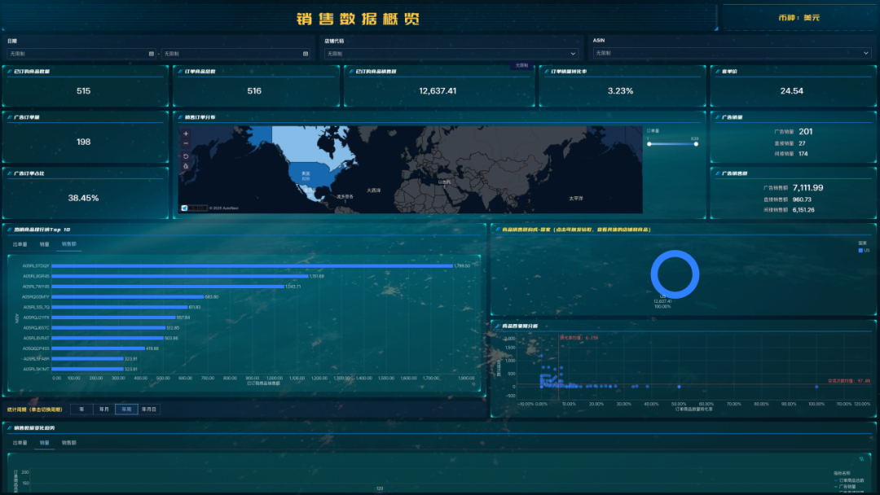The image size is (880, 495).
Task: Click the US legend marker in donut chart
Action: tap(860, 251)
